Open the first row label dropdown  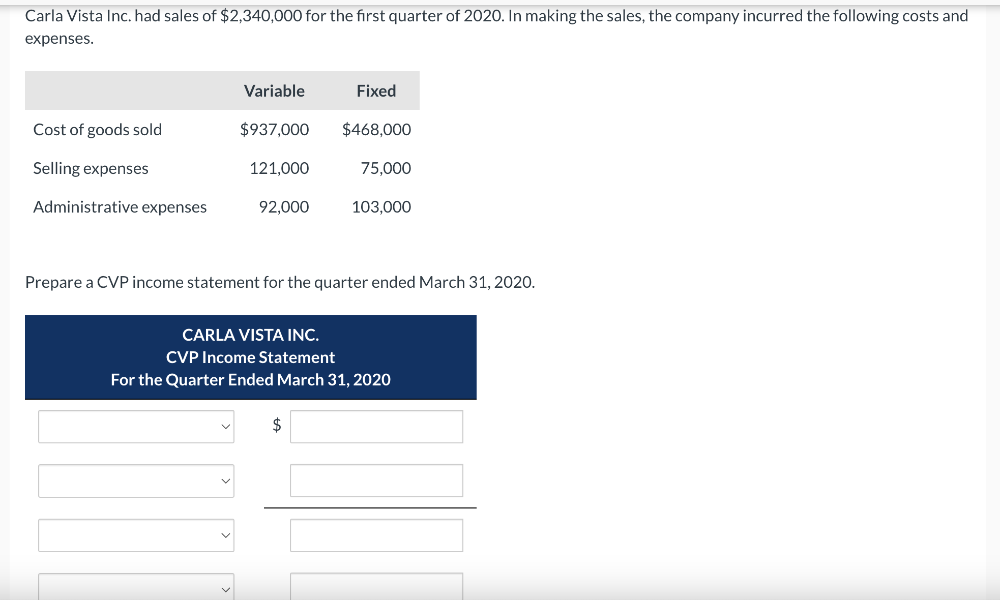click(135, 426)
